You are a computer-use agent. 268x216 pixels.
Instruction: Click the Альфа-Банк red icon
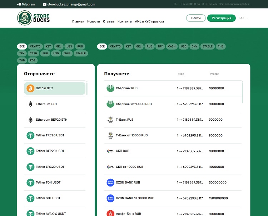click(x=110, y=214)
